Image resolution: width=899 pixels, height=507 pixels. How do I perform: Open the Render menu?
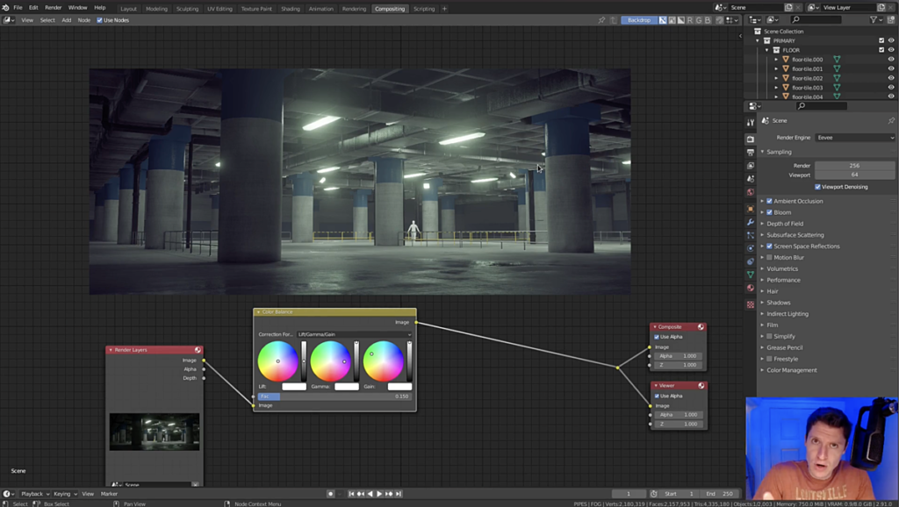click(x=53, y=7)
